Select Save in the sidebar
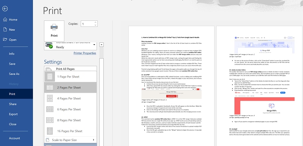 tap(12, 64)
